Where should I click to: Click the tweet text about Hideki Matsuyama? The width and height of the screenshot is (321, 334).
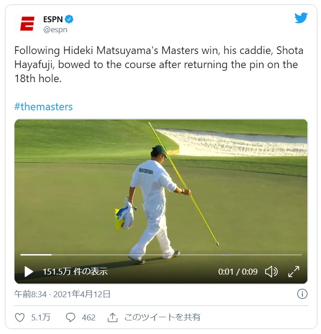(x=159, y=64)
